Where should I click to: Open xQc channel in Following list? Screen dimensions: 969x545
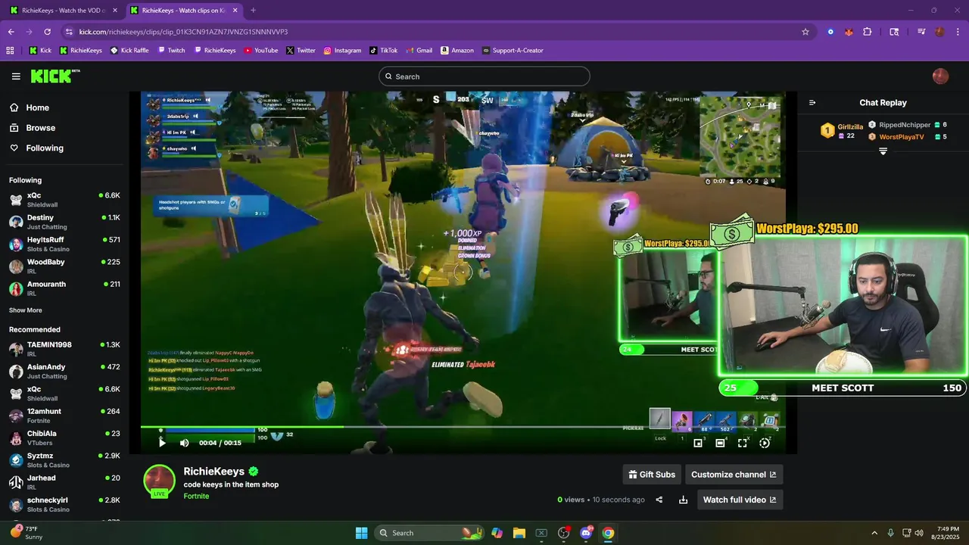point(64,200)
